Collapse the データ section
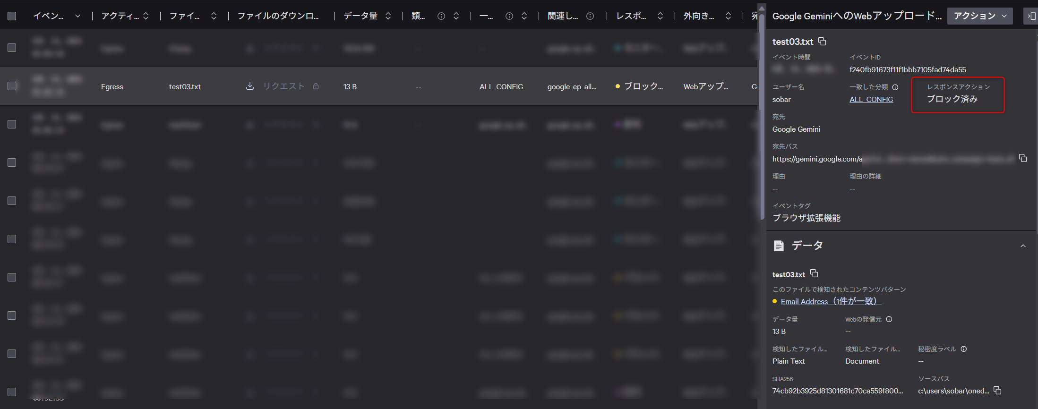 (1023, 246)
